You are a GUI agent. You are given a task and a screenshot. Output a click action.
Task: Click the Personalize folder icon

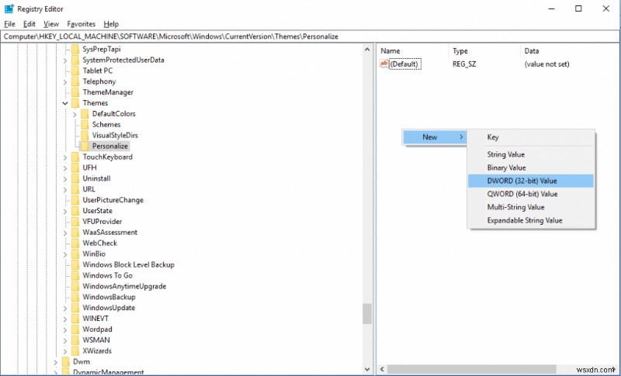[85, 146]
